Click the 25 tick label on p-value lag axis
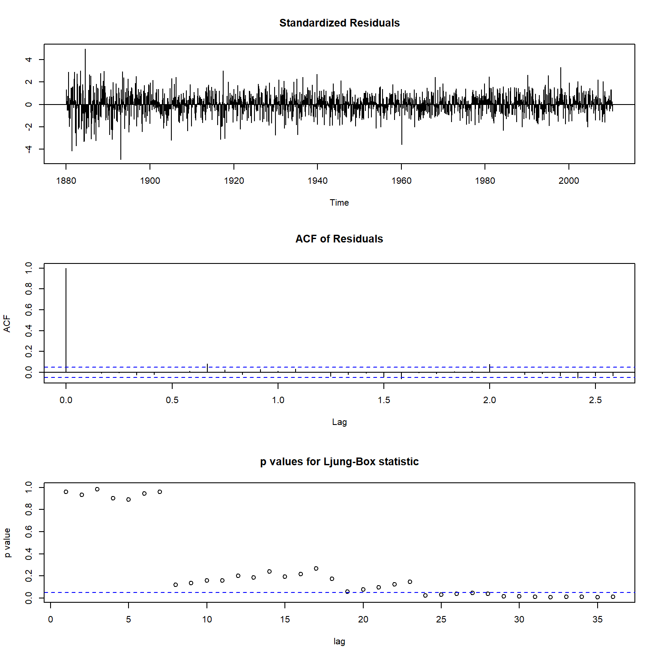This screenshot has width=658, height=658. click(441, 619)
